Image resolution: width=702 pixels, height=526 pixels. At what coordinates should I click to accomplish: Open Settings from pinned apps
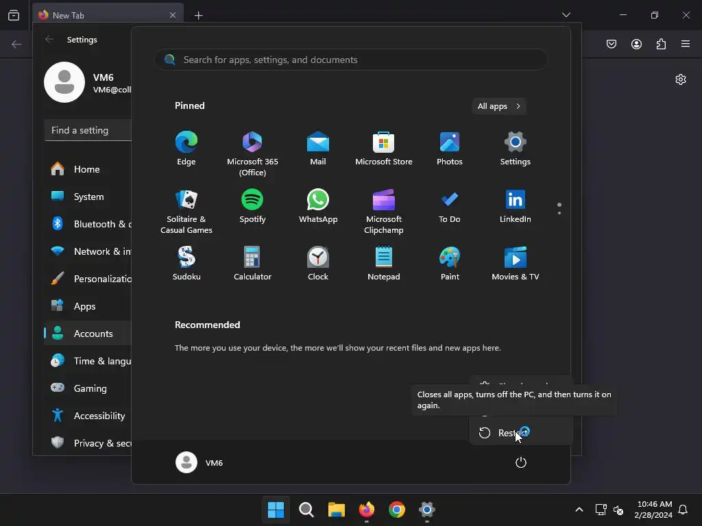tap(516, 149)
